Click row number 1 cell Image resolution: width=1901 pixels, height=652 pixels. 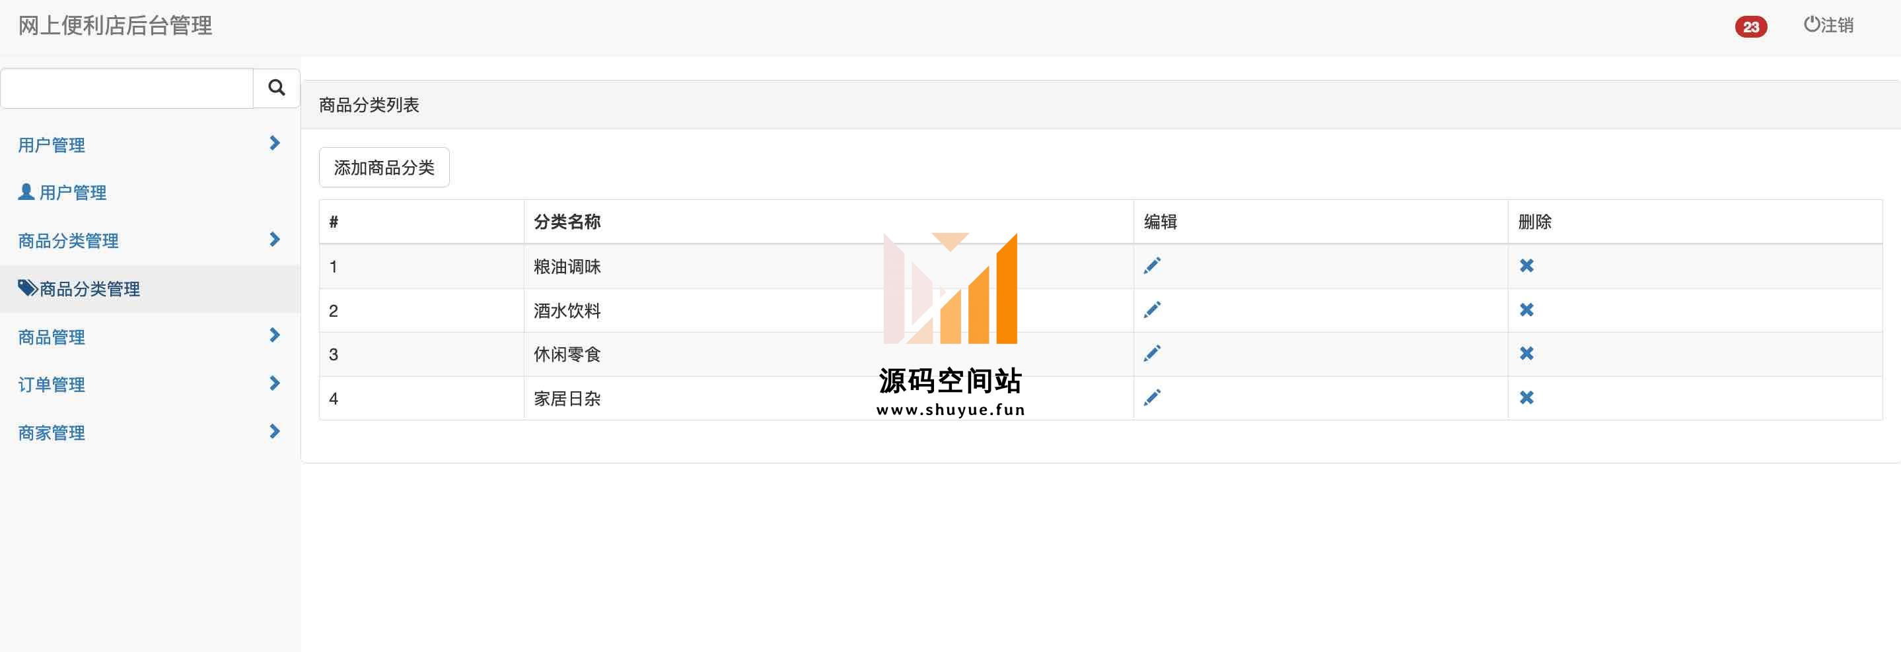(421, 266)
